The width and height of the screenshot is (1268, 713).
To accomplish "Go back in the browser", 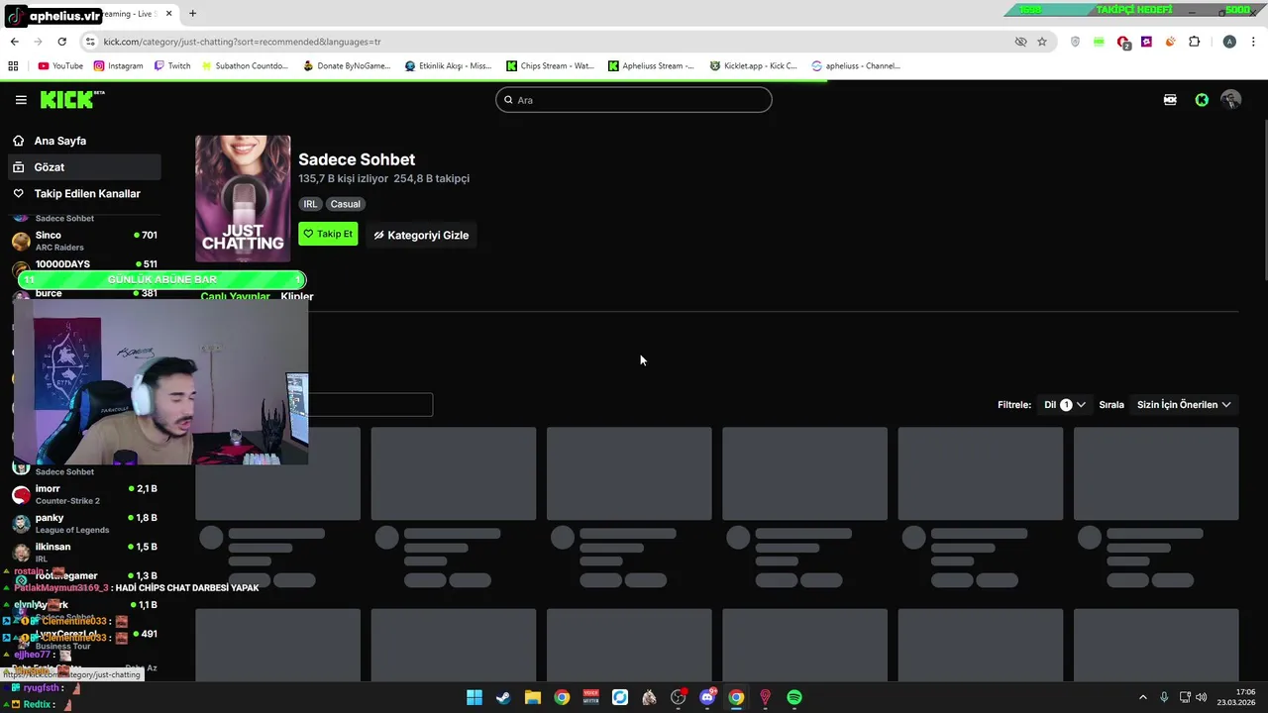I will [x=14, y=42].
